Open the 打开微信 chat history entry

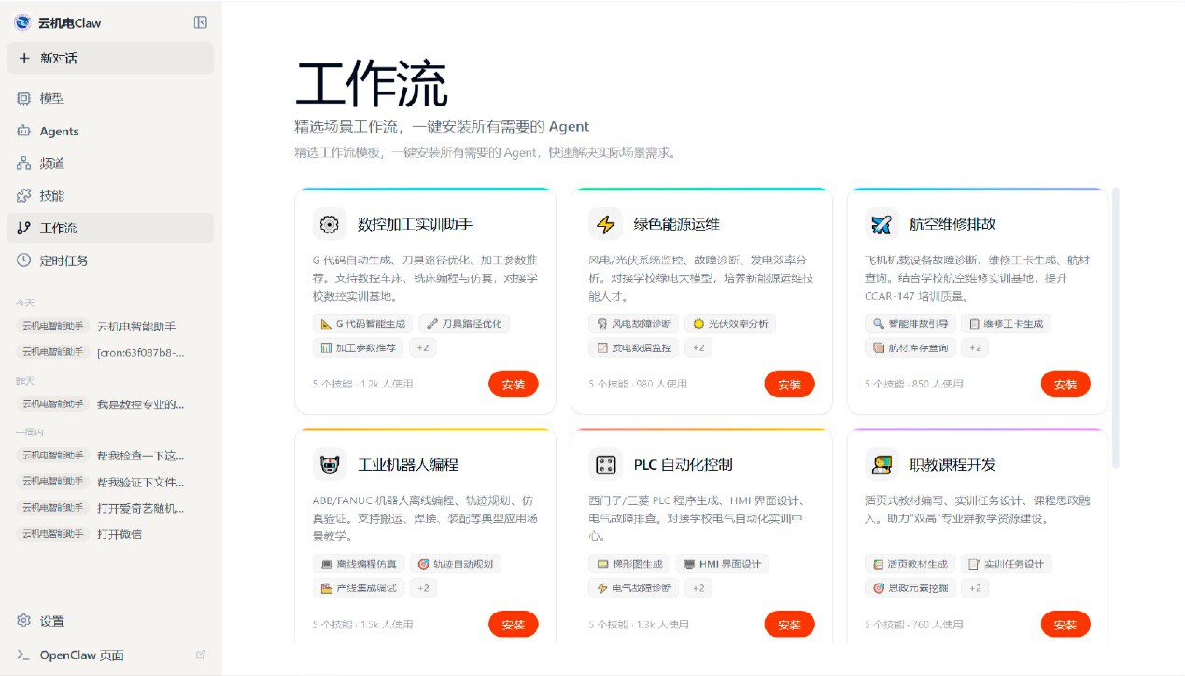(120, 534)
